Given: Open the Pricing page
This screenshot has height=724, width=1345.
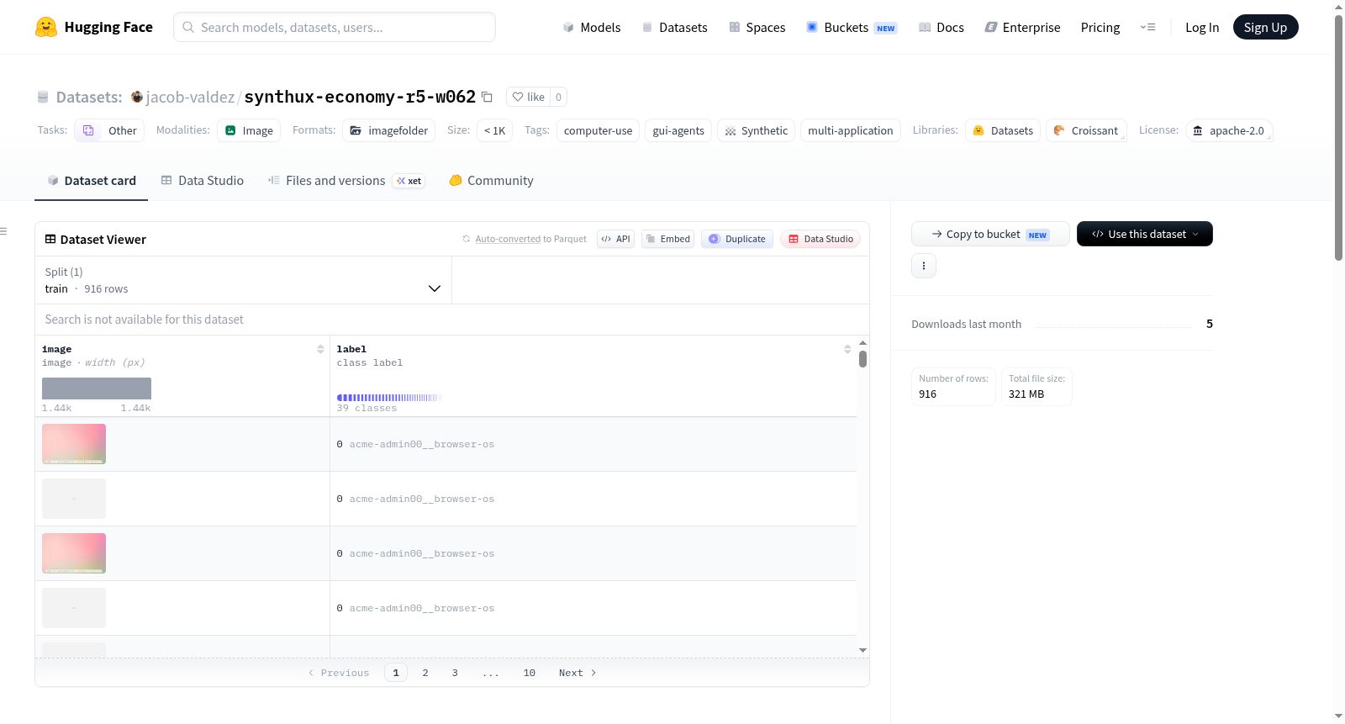Looking at the screenshot, I should pos(1100,27).
